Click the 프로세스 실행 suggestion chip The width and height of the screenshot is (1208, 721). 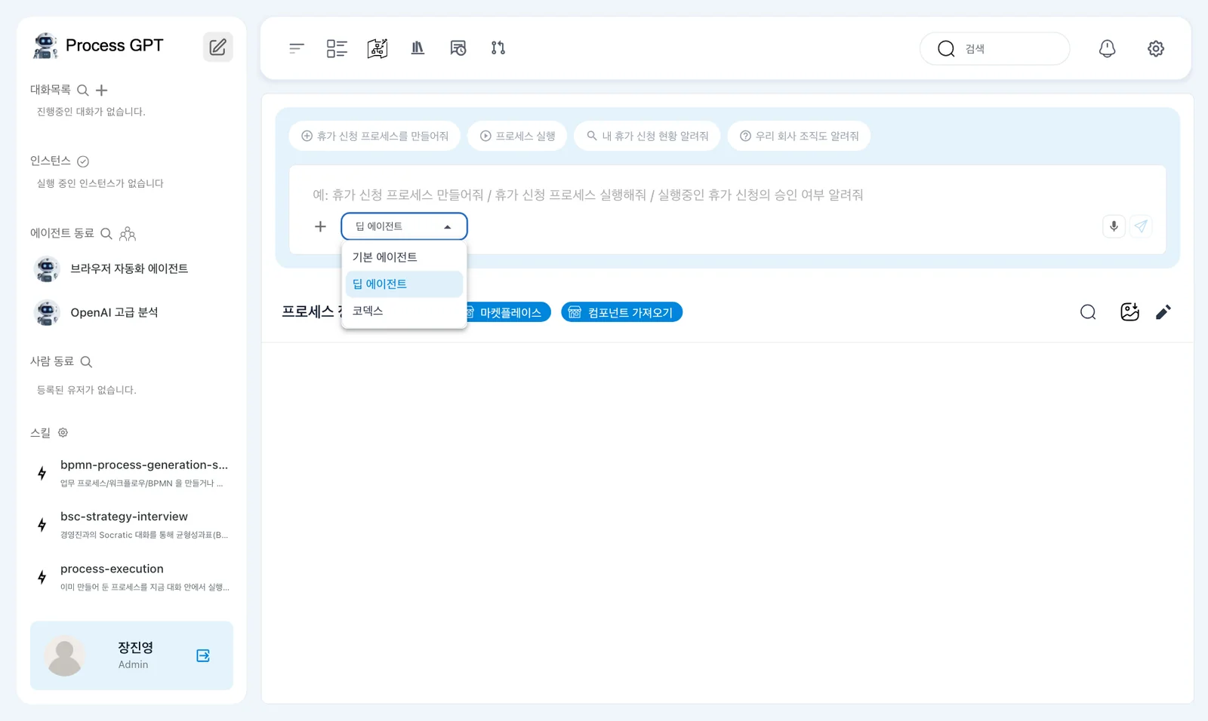517,136
